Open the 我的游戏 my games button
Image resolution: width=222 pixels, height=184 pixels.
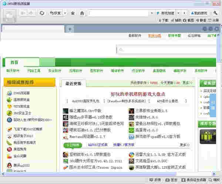coord(199,13)
